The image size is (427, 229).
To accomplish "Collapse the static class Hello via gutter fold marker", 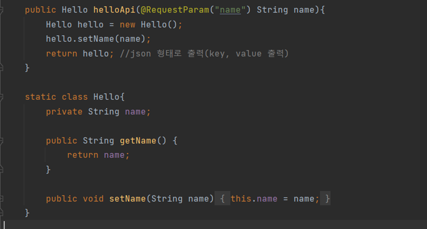I will (x=1, y=97).
